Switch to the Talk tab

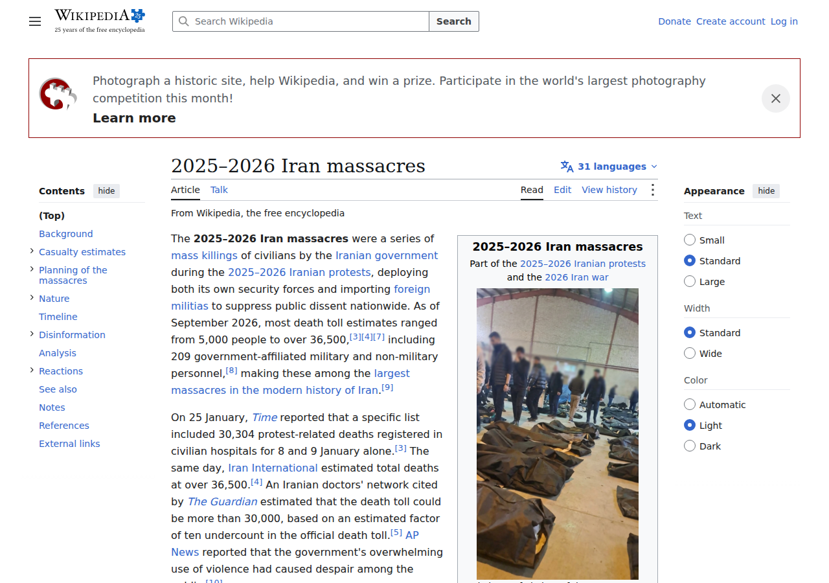(219, 190)
